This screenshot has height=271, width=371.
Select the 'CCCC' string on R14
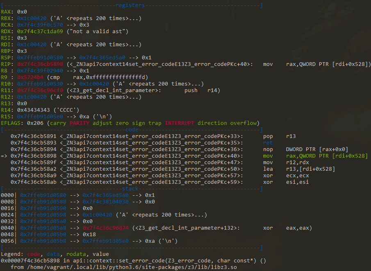(x=66, y=110)
